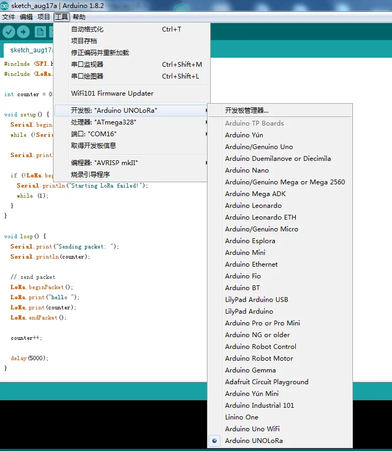Select Arduino/Genuino Uno board
Viewport: 392px width, 451px height.
click(x=280, y=147)
